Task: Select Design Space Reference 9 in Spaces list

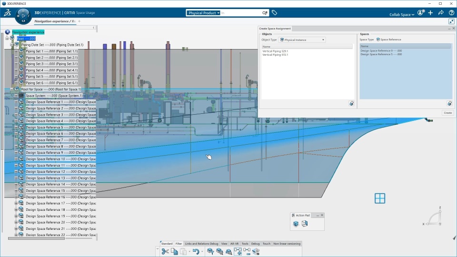Action: tap(381, 51)
